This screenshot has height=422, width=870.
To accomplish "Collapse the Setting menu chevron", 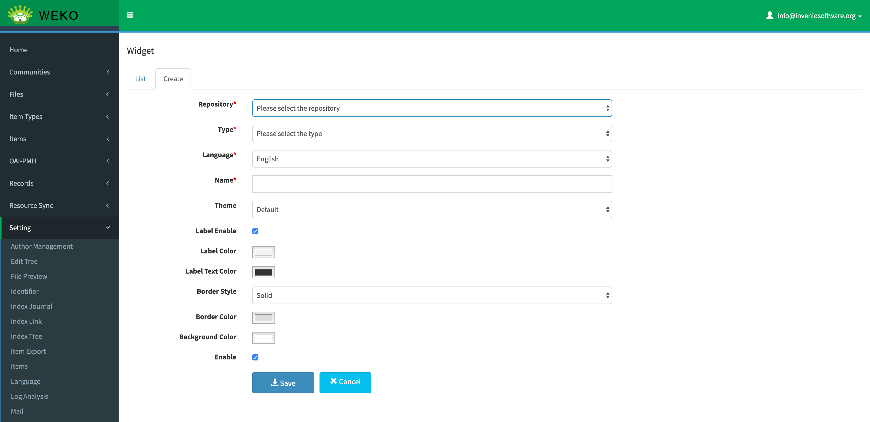I will tap(107, 228).
